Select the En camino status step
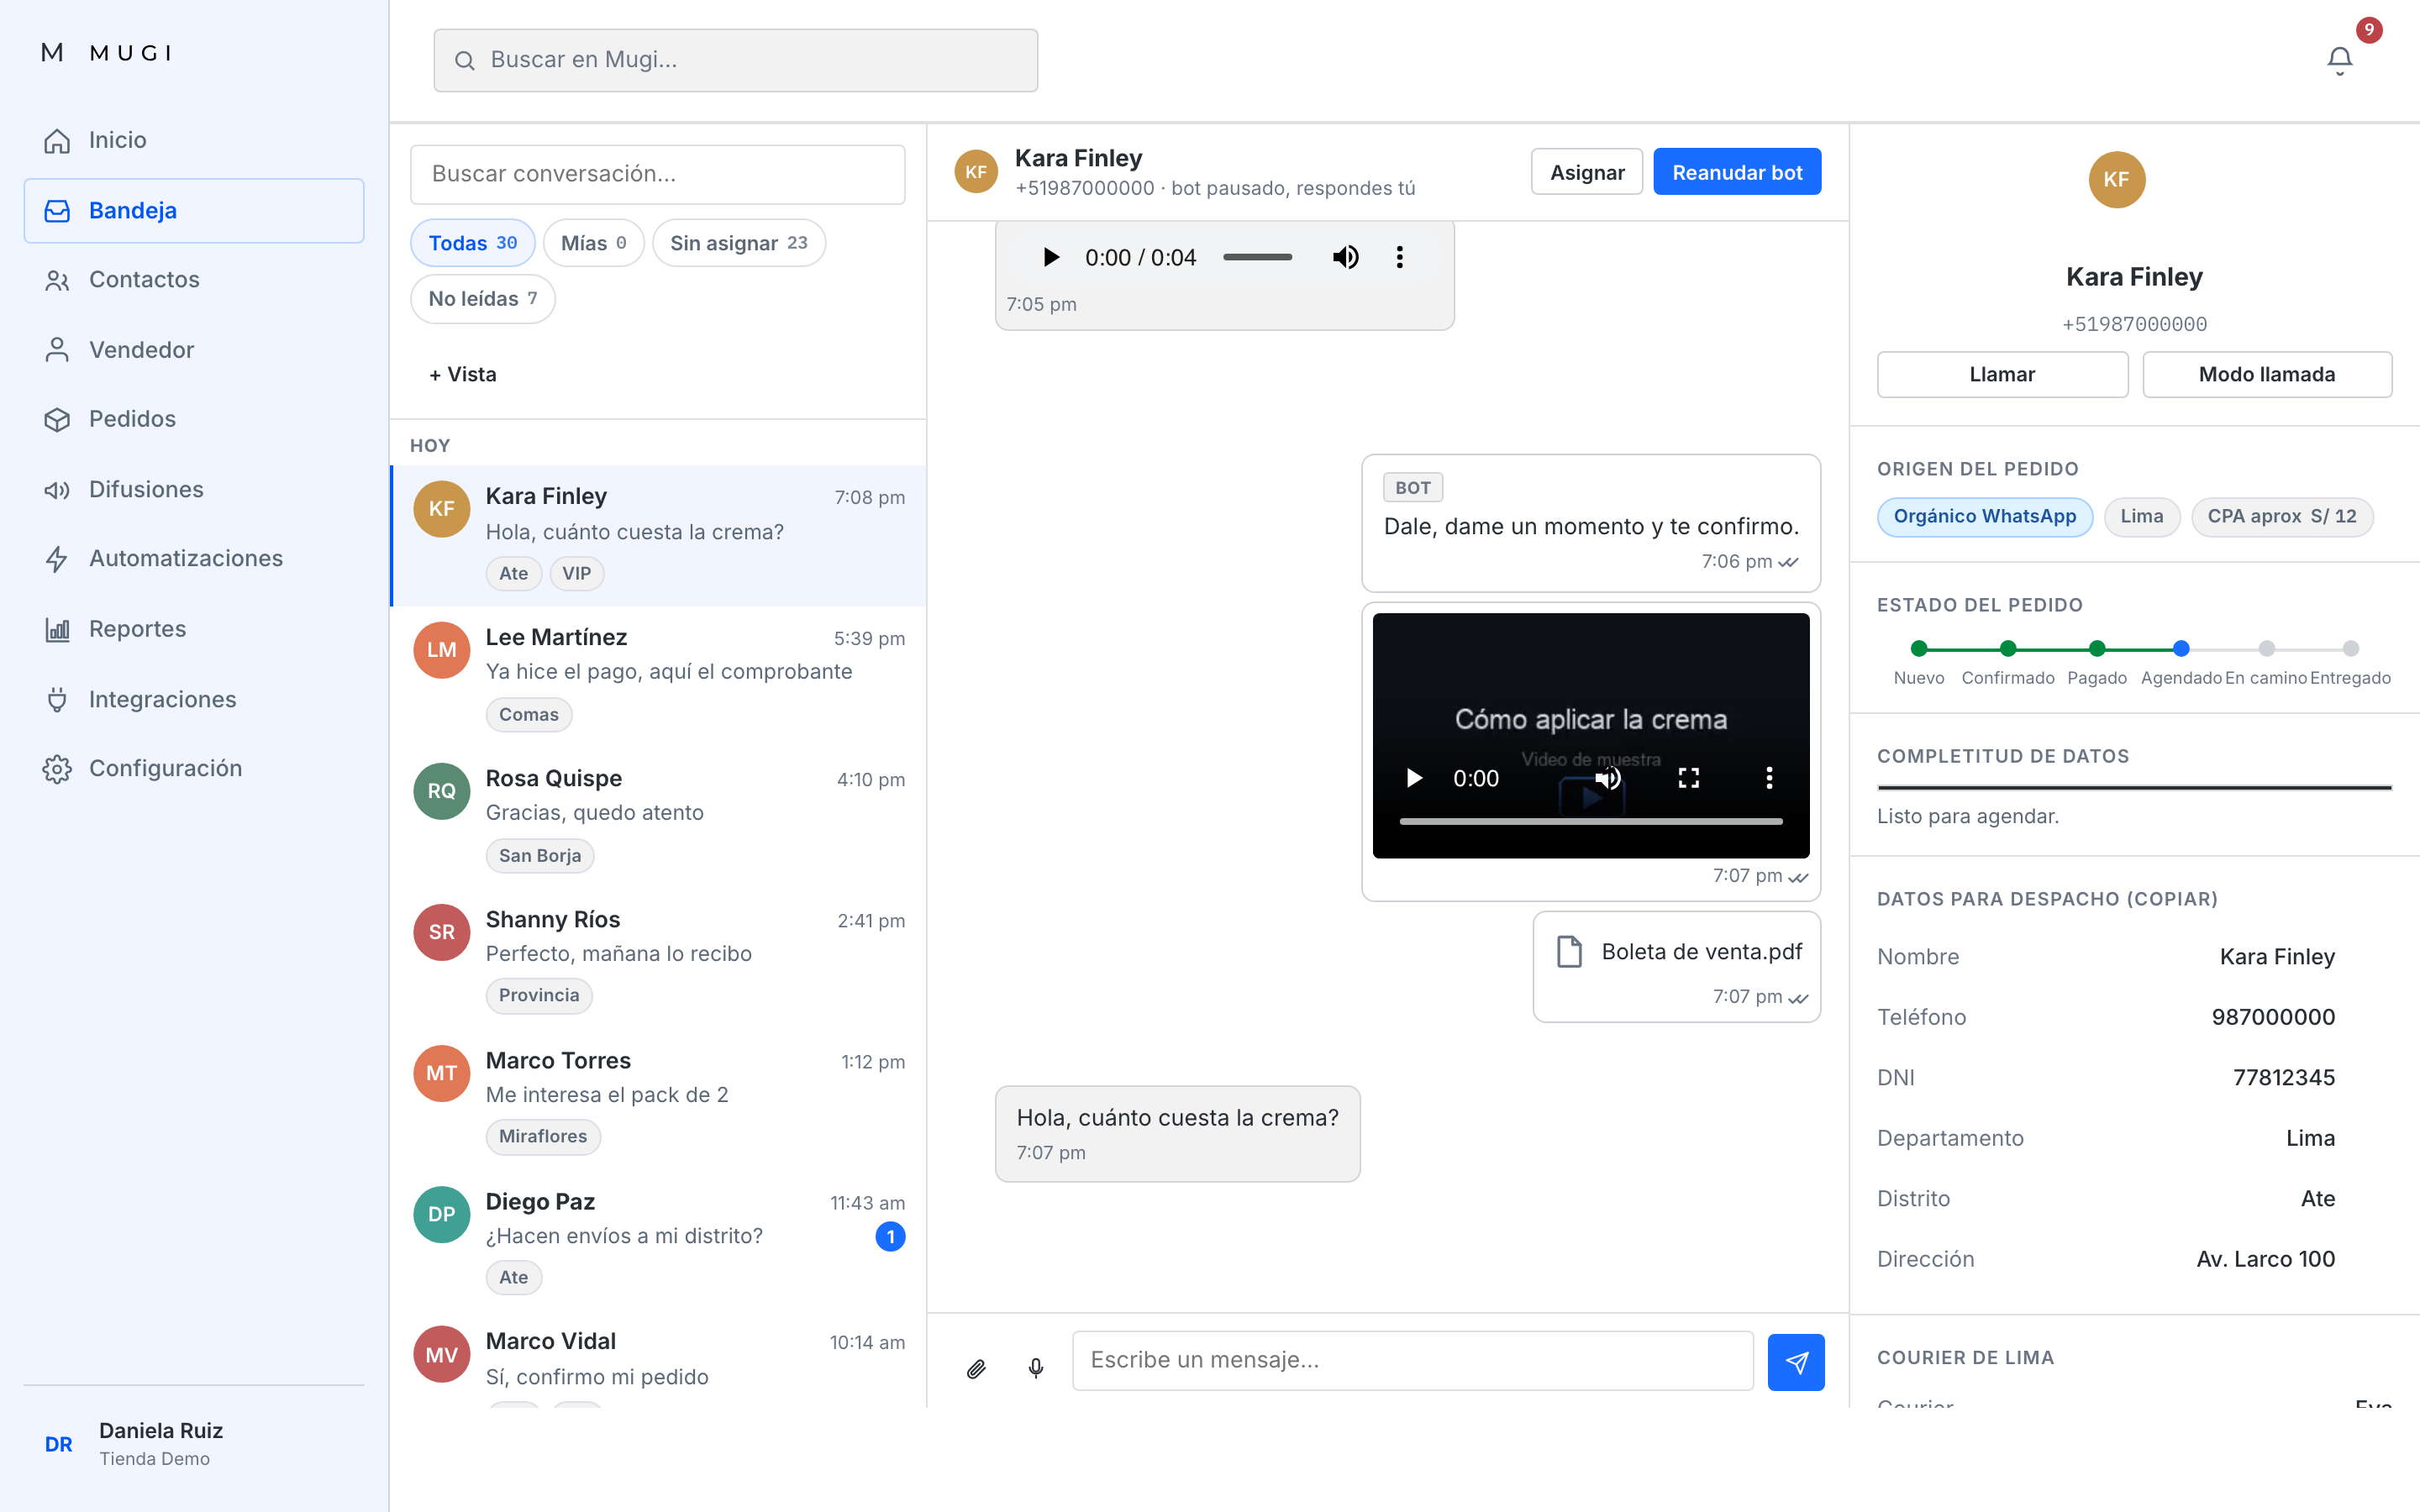Screen dimensions: 2420x1512 (x=2266, y=648)
